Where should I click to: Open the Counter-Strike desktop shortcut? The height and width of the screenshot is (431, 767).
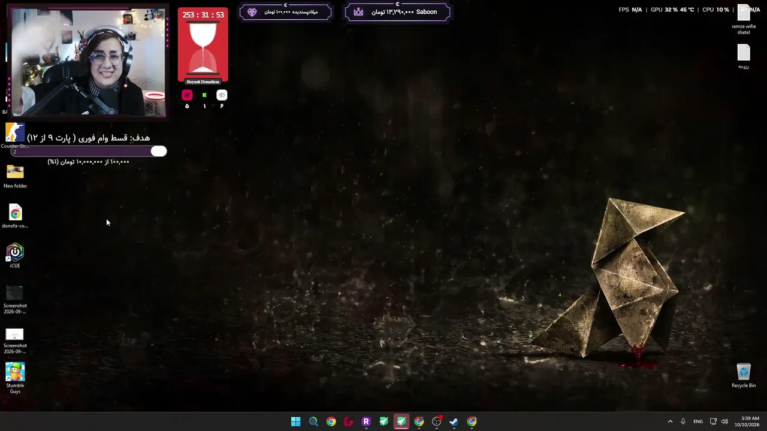(x=15, y=136)
